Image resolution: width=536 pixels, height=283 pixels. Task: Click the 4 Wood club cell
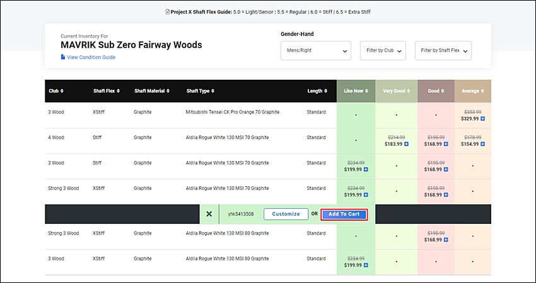55,137
